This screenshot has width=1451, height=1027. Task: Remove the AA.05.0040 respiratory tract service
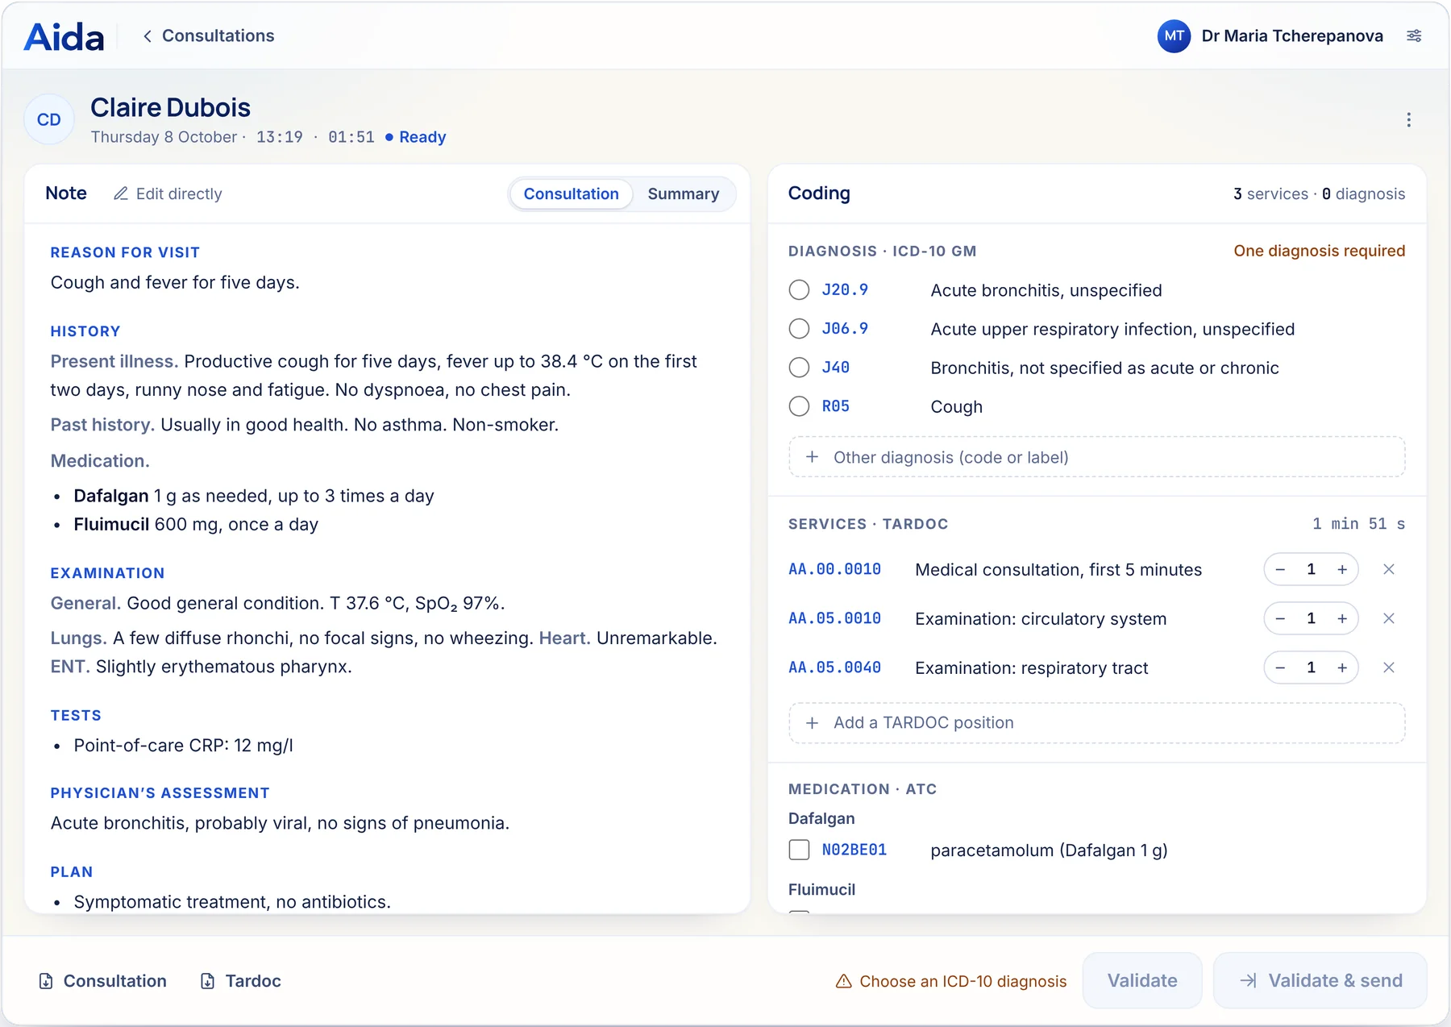(1388, 667)
